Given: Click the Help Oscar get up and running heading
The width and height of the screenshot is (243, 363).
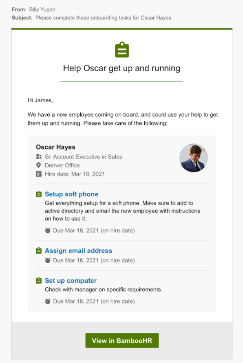Looking at the screenshot, I should 121,68.
